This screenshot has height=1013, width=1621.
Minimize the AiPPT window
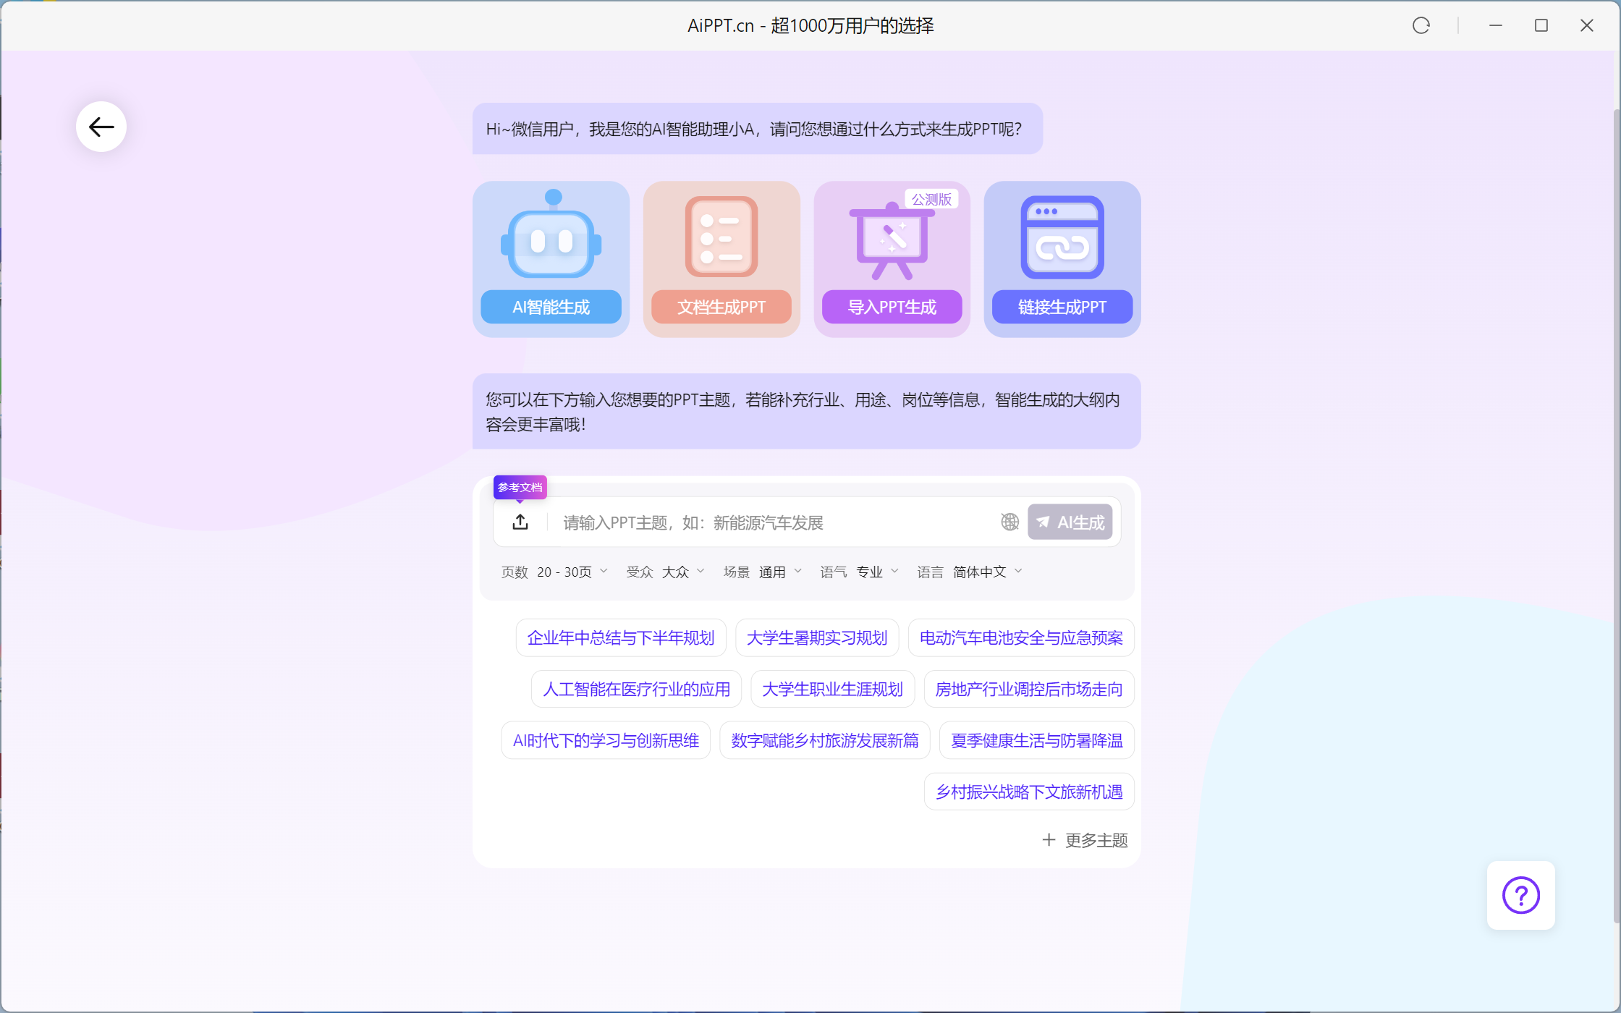tap(1496, 26)
